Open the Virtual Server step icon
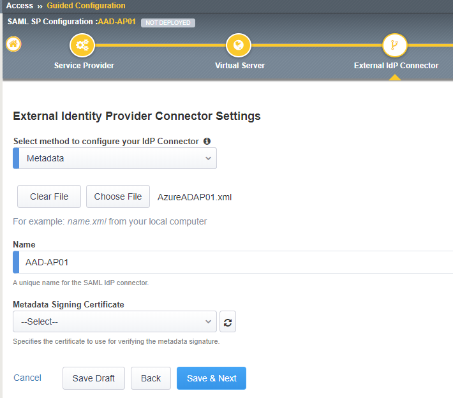This screenshot has height=398, width=453. click(239, 45)
